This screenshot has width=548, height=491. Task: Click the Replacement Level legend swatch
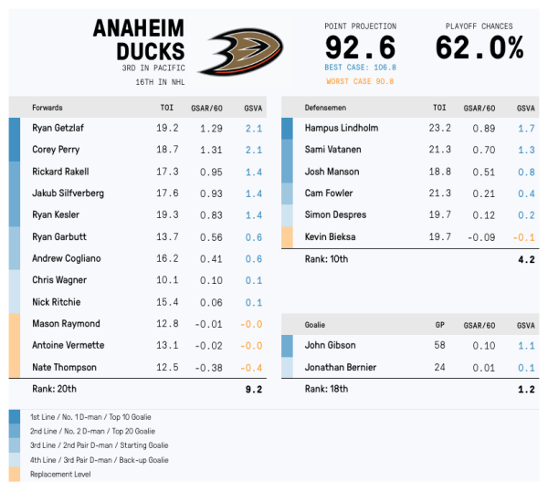point(15,475)
